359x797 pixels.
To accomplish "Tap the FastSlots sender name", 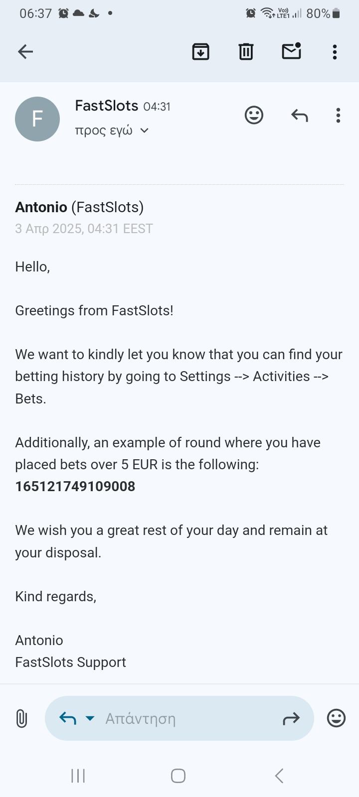I will coord(106,106).
